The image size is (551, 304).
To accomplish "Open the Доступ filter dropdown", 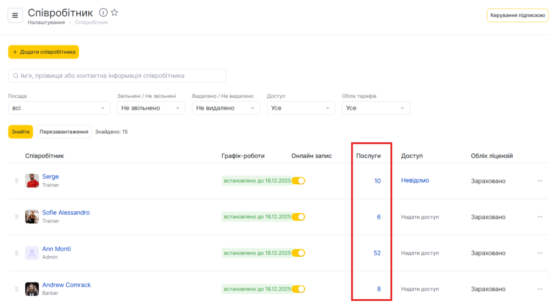I will point(300,108).
